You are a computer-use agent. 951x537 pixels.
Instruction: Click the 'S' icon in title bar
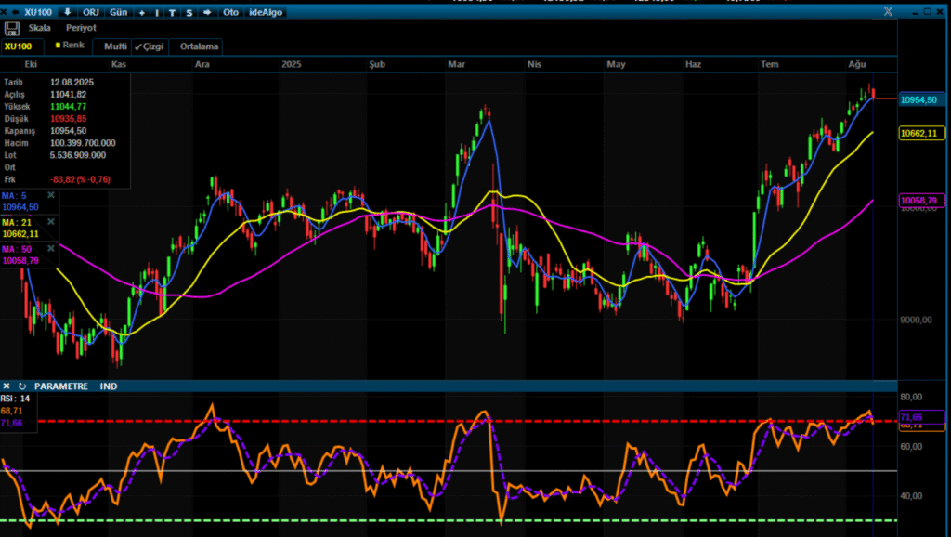click(189, 12)
